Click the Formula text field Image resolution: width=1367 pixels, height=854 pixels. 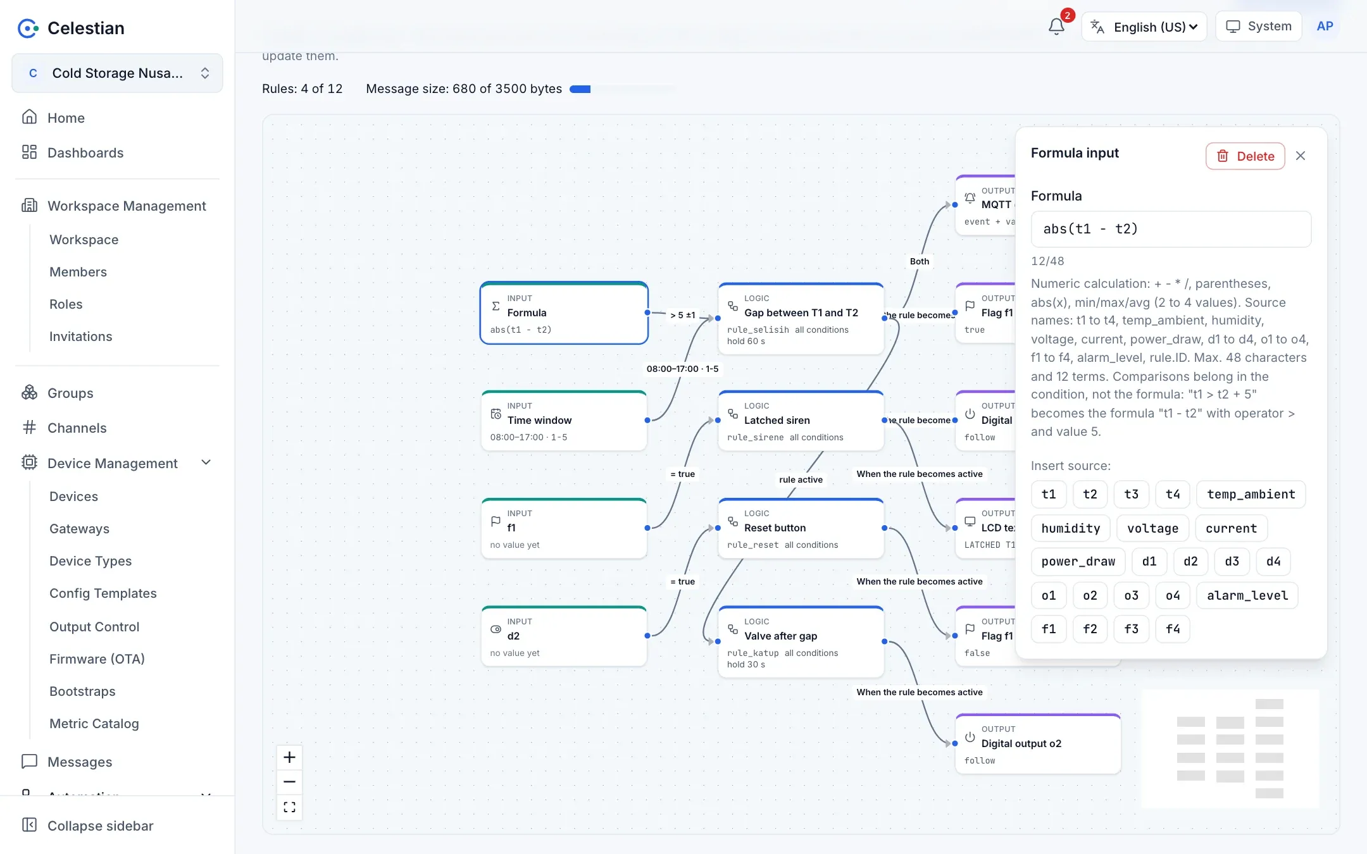pos(1171,229)
